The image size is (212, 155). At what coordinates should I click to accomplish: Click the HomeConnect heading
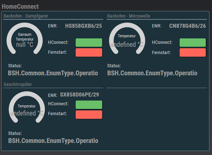pos(20,7)
